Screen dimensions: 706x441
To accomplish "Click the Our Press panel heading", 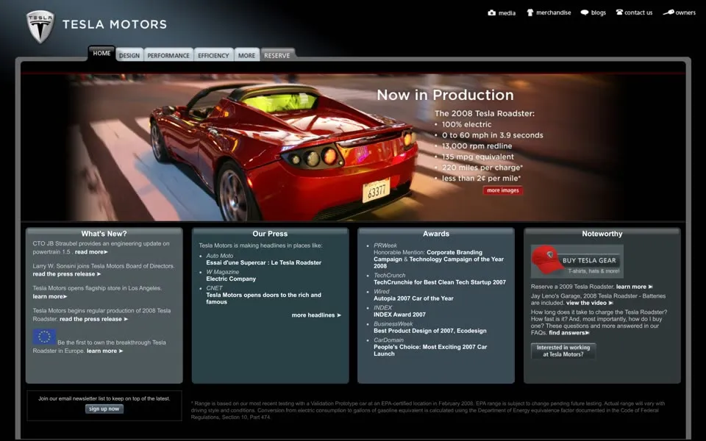I will pos(270,234).
